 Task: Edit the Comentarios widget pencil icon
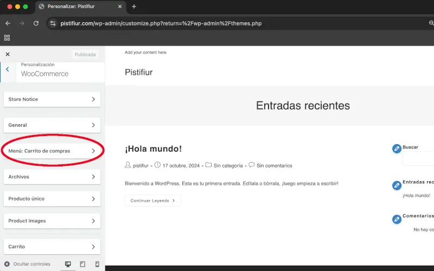[397, 220]
